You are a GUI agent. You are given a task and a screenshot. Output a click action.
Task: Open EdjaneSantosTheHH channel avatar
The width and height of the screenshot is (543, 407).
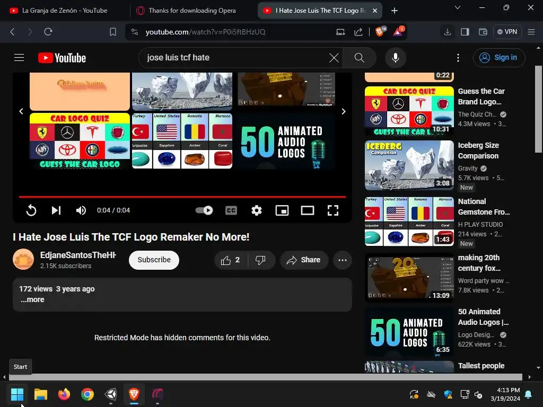click(x=23, y=259)
